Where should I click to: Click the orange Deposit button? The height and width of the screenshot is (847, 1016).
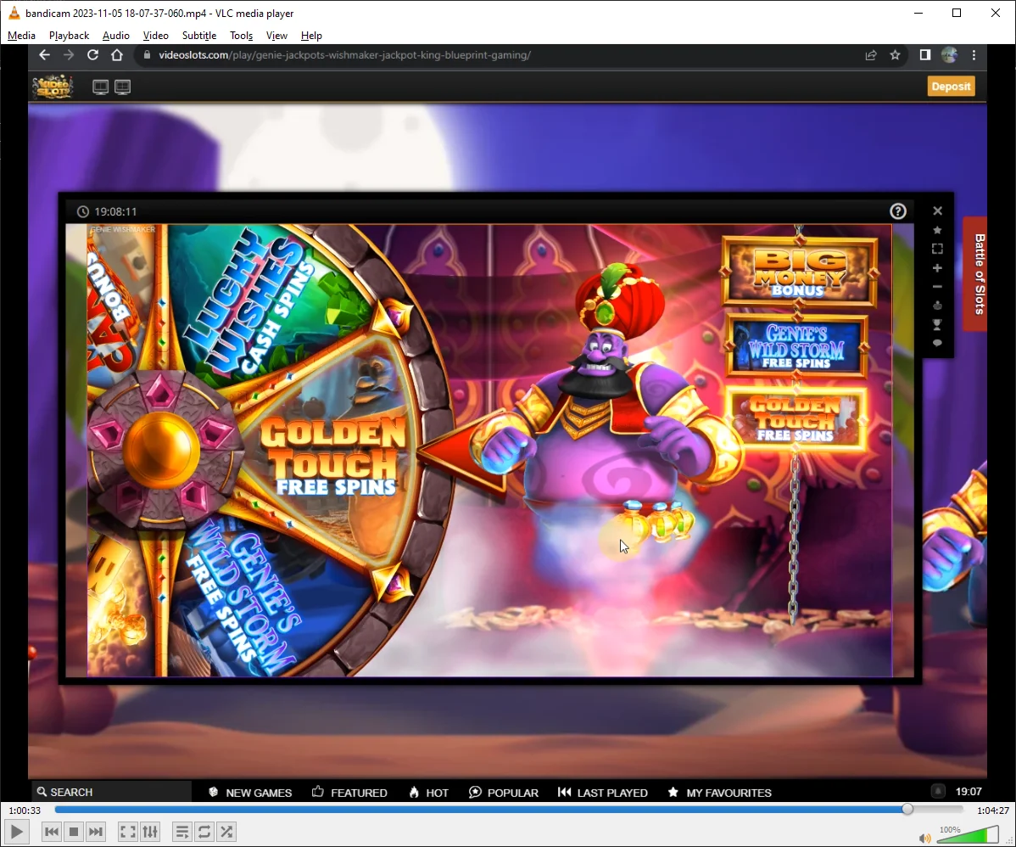[952, 87]
